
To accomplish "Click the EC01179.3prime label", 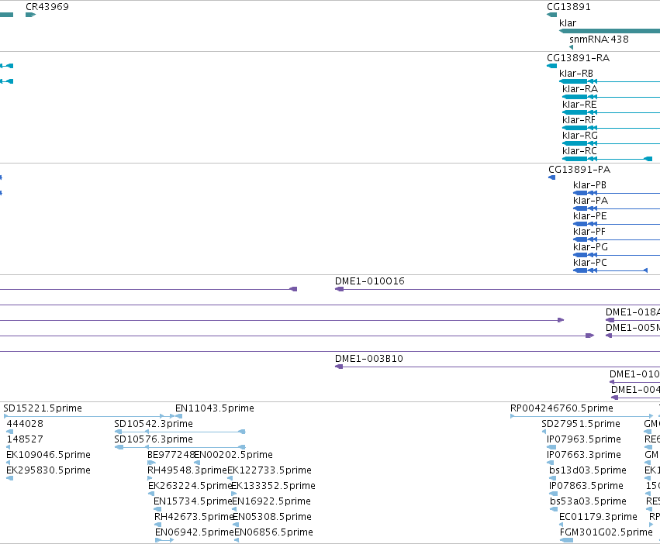I will 598,517.
